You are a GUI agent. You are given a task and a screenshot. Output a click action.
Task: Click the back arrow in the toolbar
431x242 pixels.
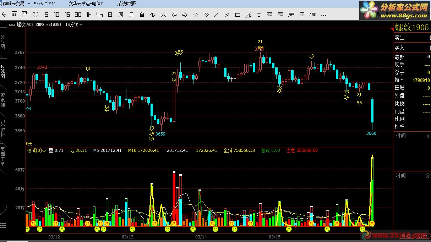[x=4, y=15]
